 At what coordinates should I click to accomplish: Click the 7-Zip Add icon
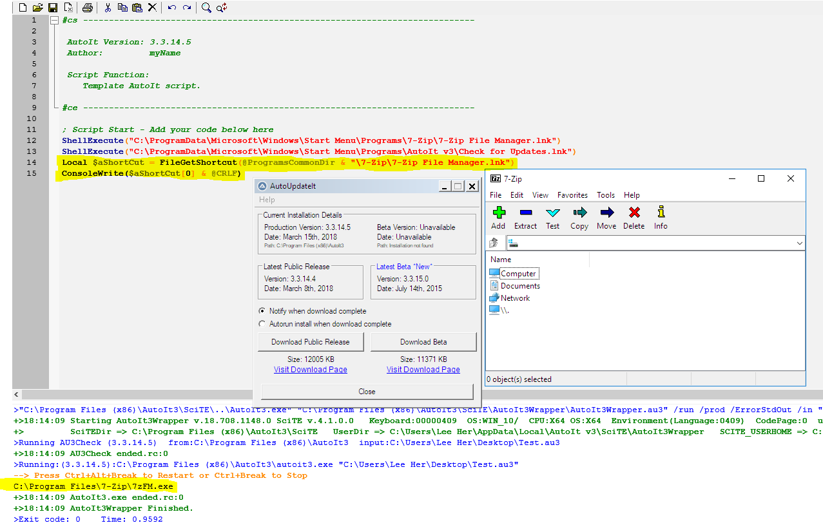pos(498,218)
